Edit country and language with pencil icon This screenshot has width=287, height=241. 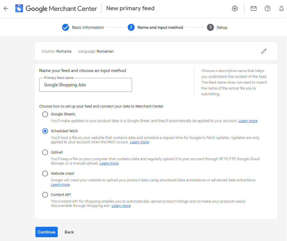click(263, 51)
